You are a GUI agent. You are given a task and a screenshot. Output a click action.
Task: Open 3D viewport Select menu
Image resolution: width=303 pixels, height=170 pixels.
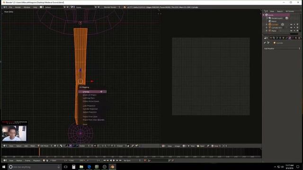click(x=19, y=146)
